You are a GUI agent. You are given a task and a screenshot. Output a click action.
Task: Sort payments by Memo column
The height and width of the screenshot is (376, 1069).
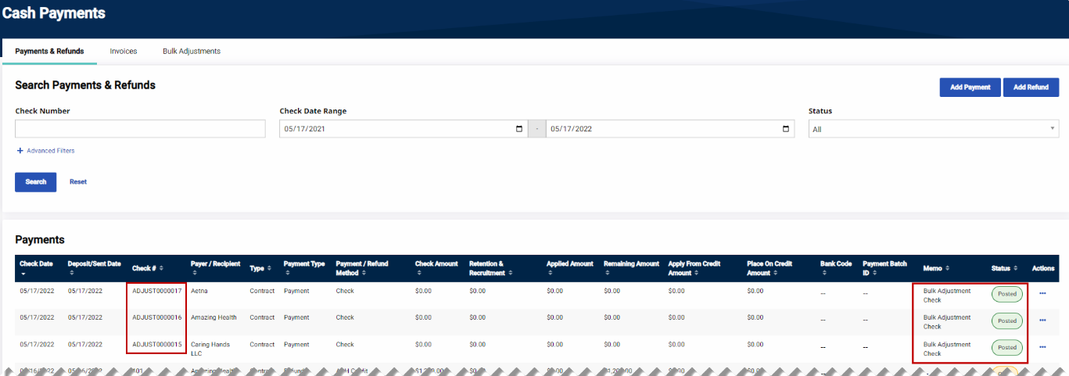tap(934, 268)
